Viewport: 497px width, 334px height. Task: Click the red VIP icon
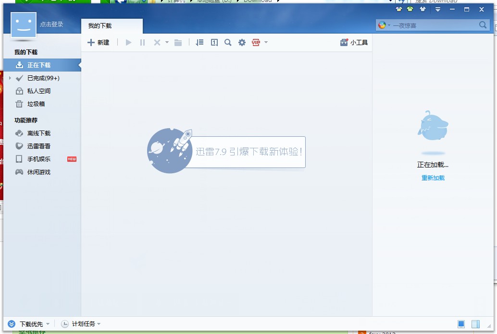(x=256, y=42)
